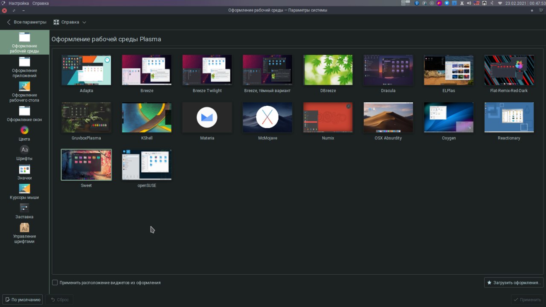Open the clipboard scissors tray icon
This screenshot has height=307, width=546.
coord(462,3)
